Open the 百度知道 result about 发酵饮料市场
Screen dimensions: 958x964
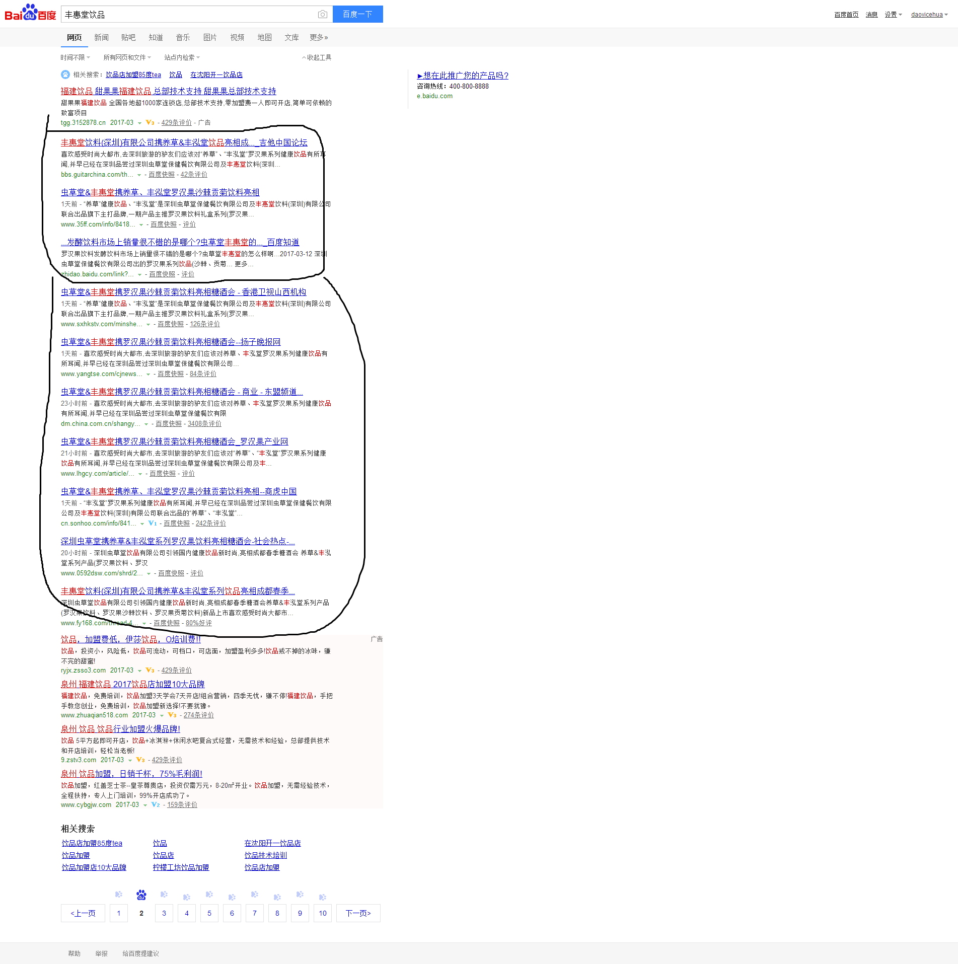[x=180, y=242]
